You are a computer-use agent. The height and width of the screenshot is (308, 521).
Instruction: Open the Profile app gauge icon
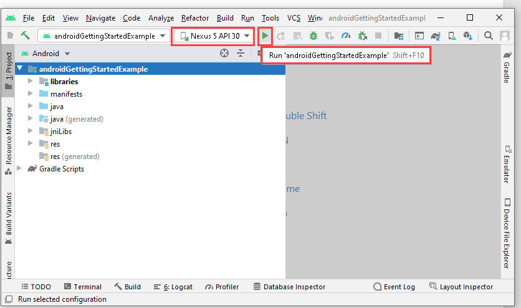tap(346, 36)
